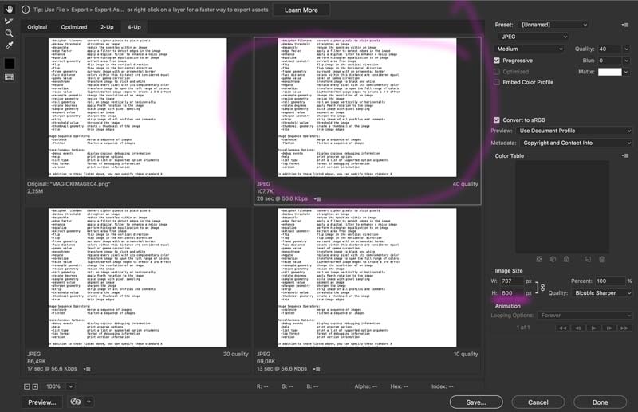Click the map to transparent color table icon
Viewport: 638px width, 412px height.
coord(539,259)
